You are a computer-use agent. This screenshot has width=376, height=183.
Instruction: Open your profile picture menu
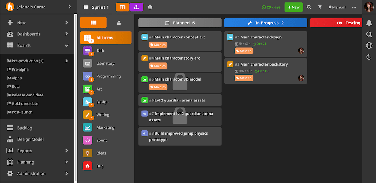point(369,7)
